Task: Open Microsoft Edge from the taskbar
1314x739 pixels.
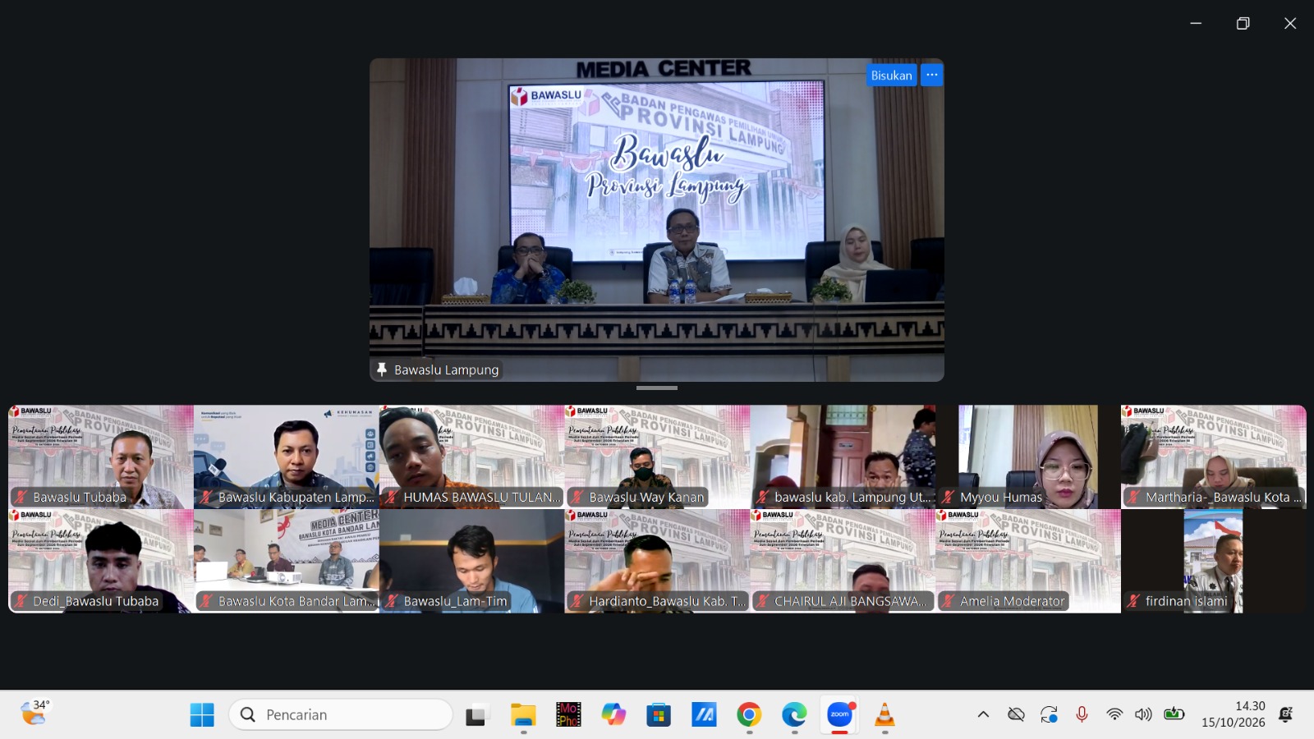Action: tap(794, 714)
